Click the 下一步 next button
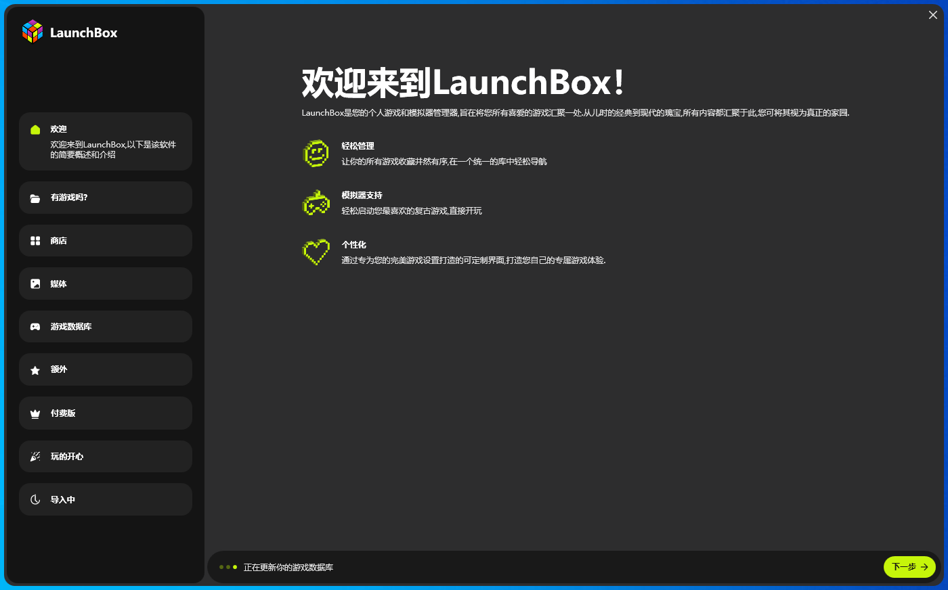Viewport: 948px width, 590px height. [909, 567]
